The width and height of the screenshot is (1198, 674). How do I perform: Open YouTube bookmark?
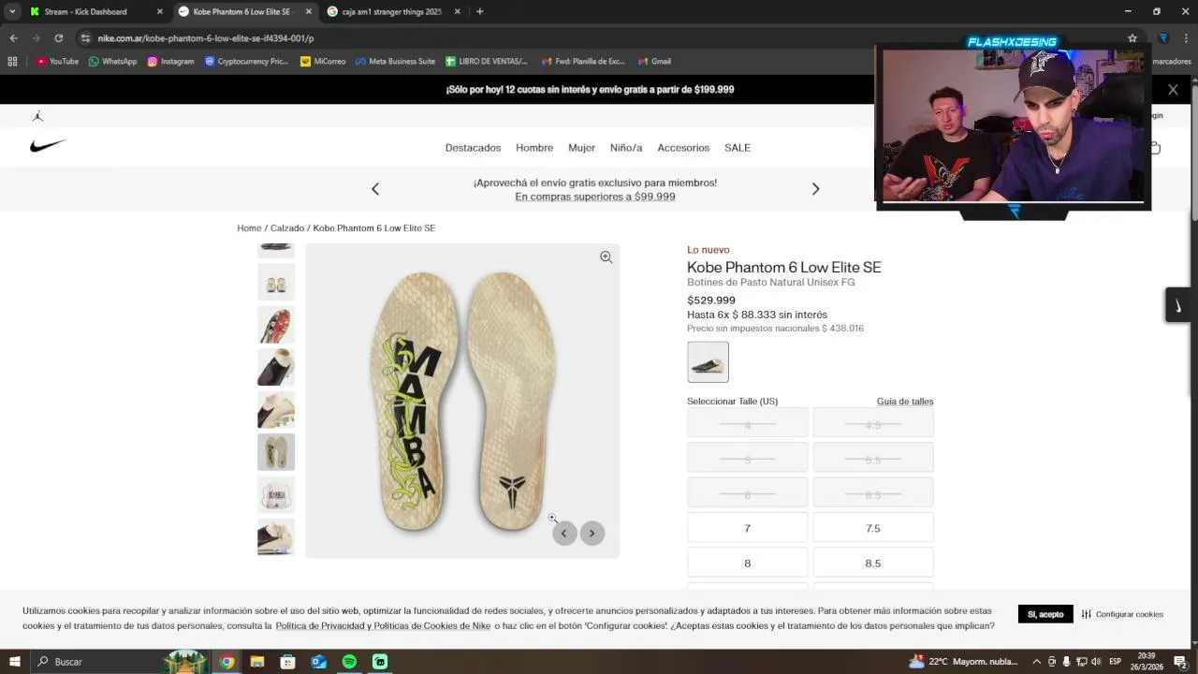click(x=57, y=62)
